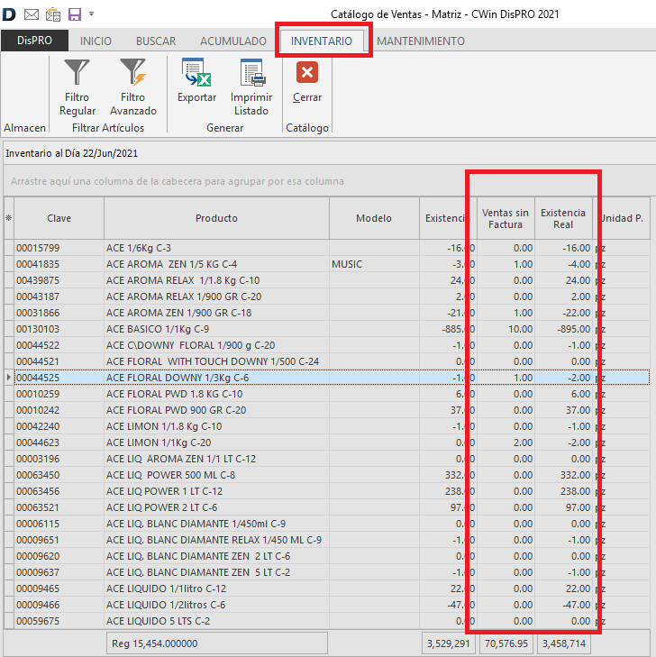
Task: Click the calculator clipboard icon in title bar
Action: 53,14
